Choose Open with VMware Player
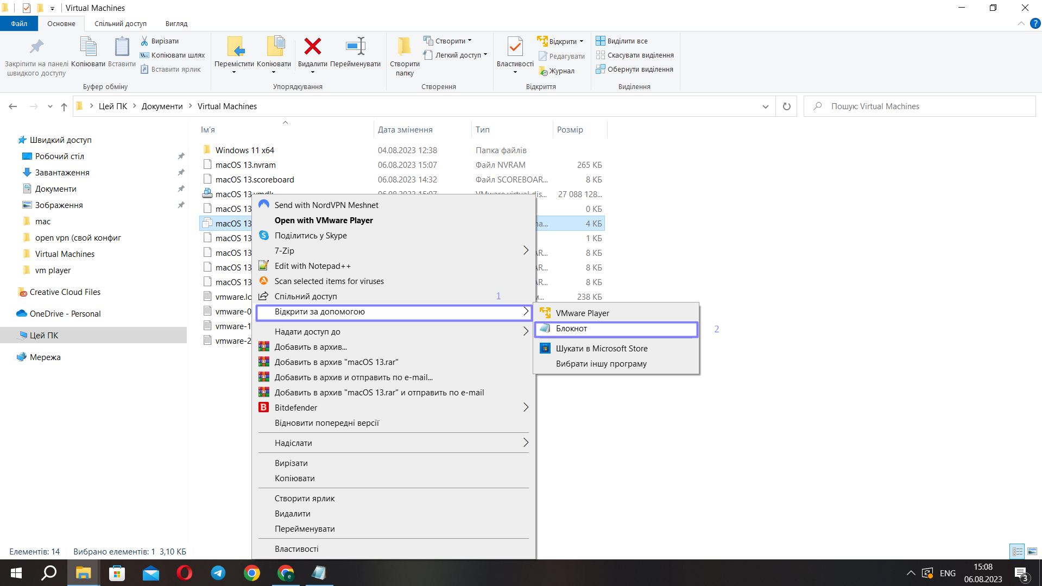The width and height of the screenshot is (1042, 586). pos(394,220)
